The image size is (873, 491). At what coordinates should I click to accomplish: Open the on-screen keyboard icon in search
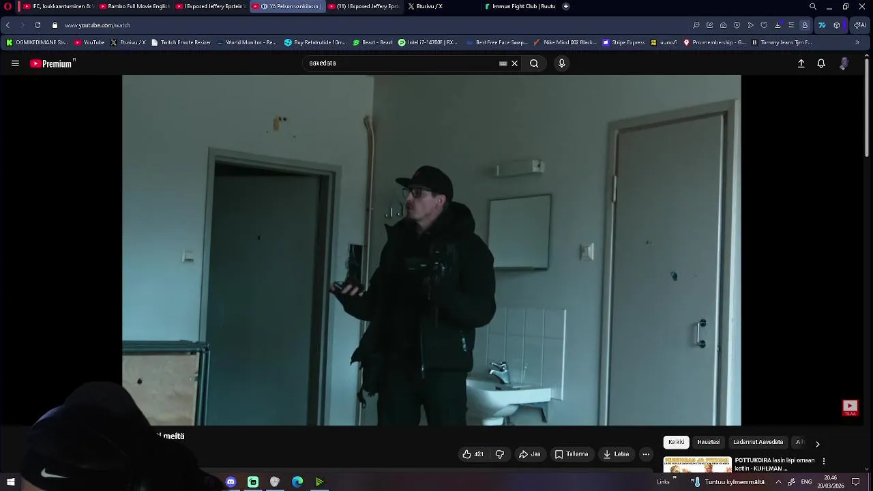pyautogui.click(x=503, y=63)
